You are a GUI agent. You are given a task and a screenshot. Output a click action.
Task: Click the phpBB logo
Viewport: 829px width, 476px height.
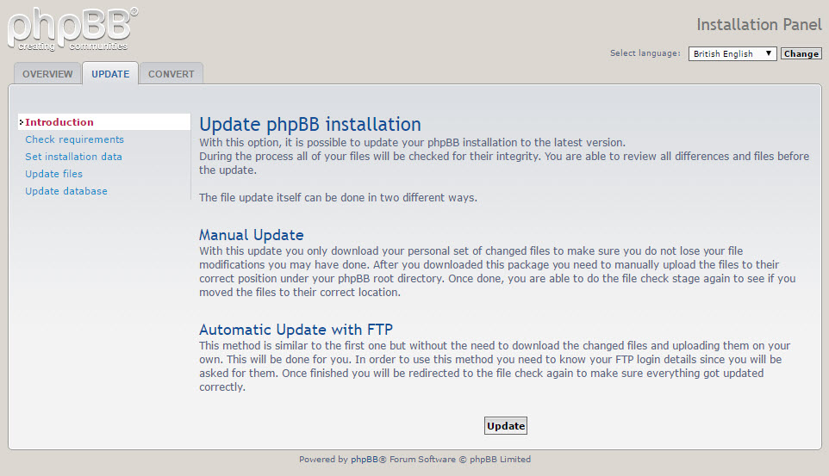click(72, 30)
